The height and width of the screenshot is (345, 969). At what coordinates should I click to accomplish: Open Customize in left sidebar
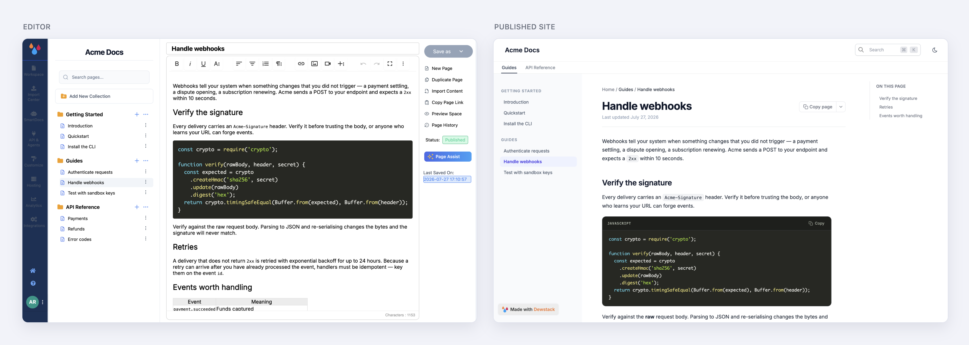[x=34, y=162]
